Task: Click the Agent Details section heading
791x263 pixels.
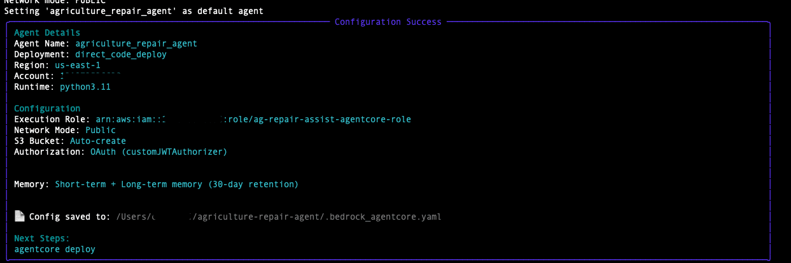Action: pyautogui.click(x=47, y=32)
